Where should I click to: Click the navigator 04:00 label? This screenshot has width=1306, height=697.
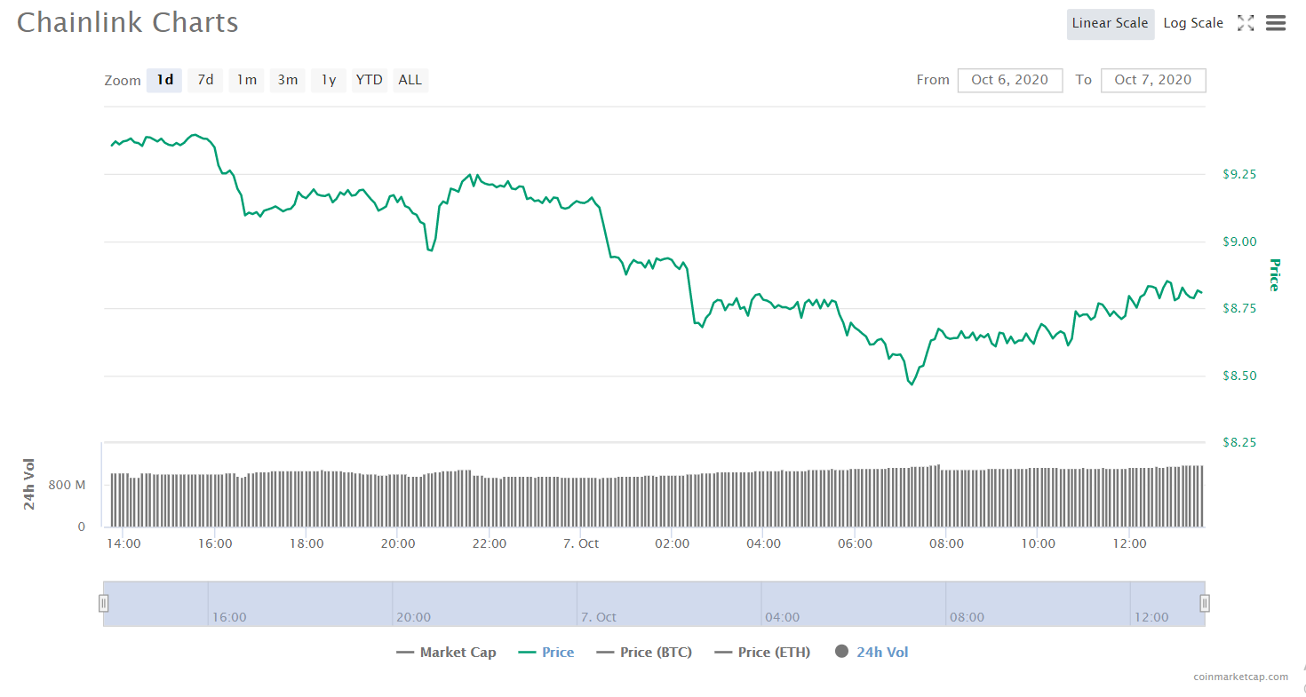pos(782,616)
